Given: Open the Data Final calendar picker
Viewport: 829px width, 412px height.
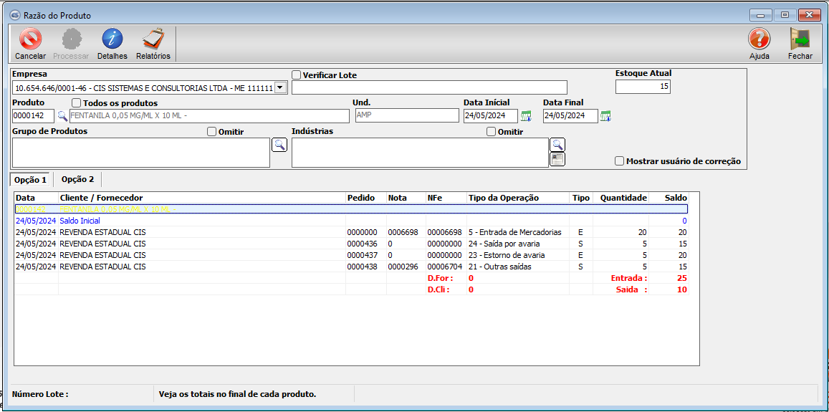Looking at the screenshot, I should pyautogui.click(x=605, y=116).
